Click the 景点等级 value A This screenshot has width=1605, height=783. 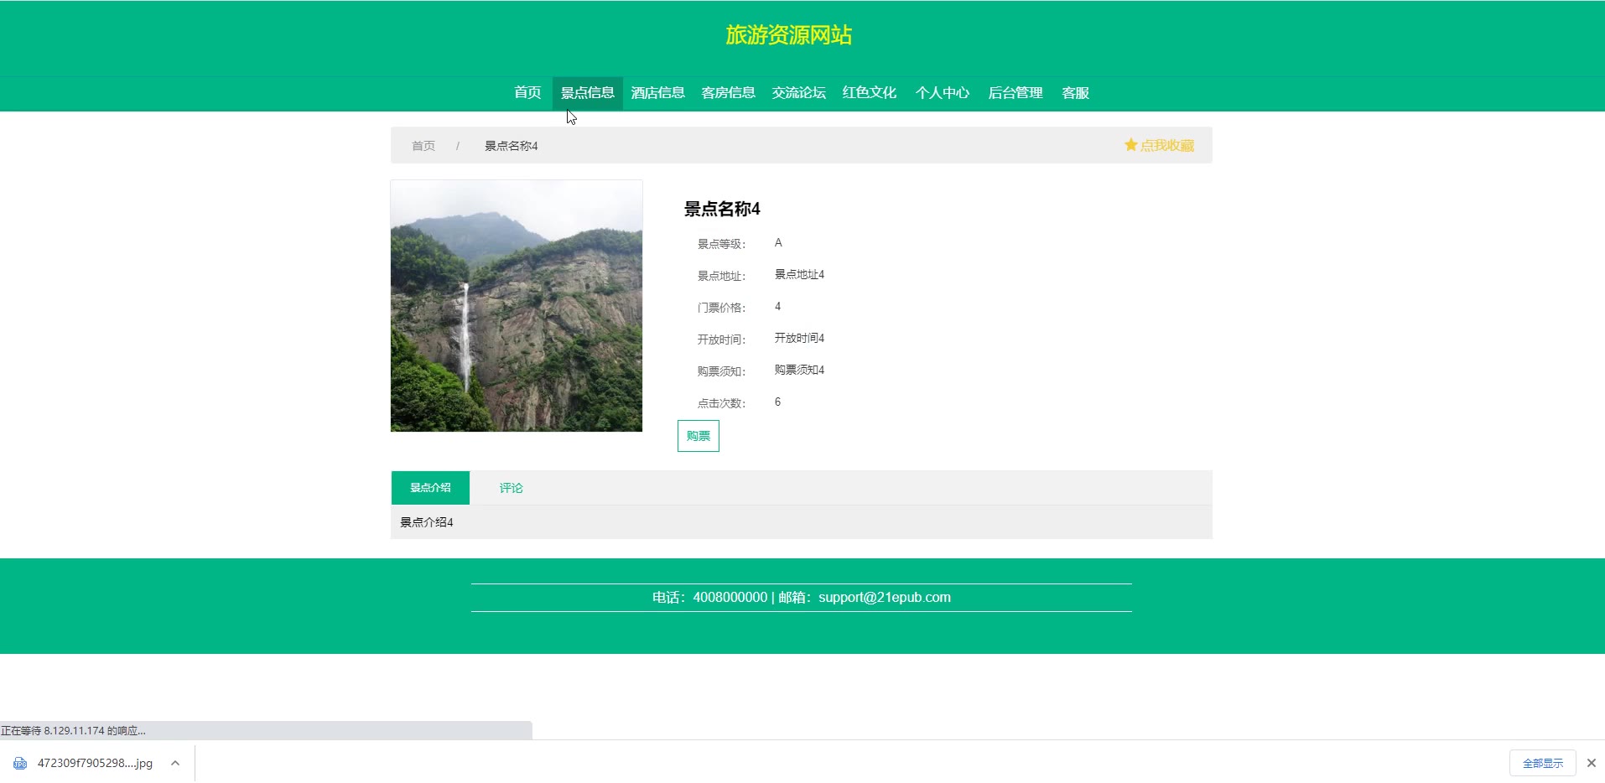pos(778,243)
